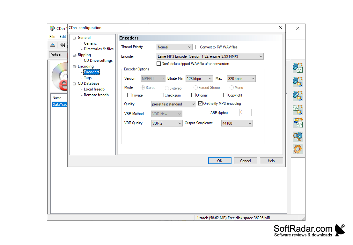
Task: Select CD Drive settings tree item
Action: 98,60
